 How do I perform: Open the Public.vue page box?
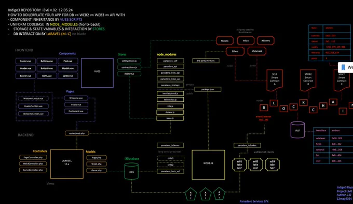(x=76, y=104)
